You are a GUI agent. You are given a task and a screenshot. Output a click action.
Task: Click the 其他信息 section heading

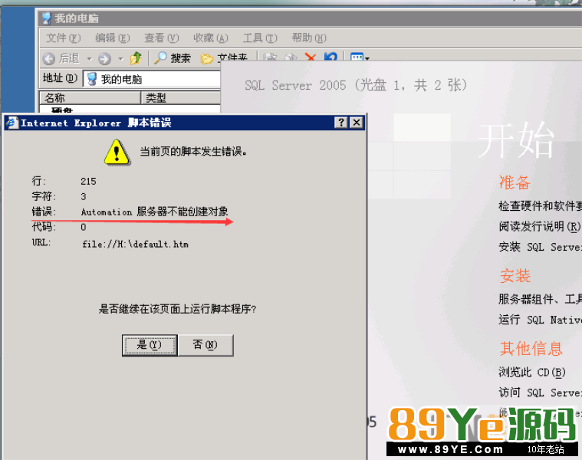tap(531, 348)
